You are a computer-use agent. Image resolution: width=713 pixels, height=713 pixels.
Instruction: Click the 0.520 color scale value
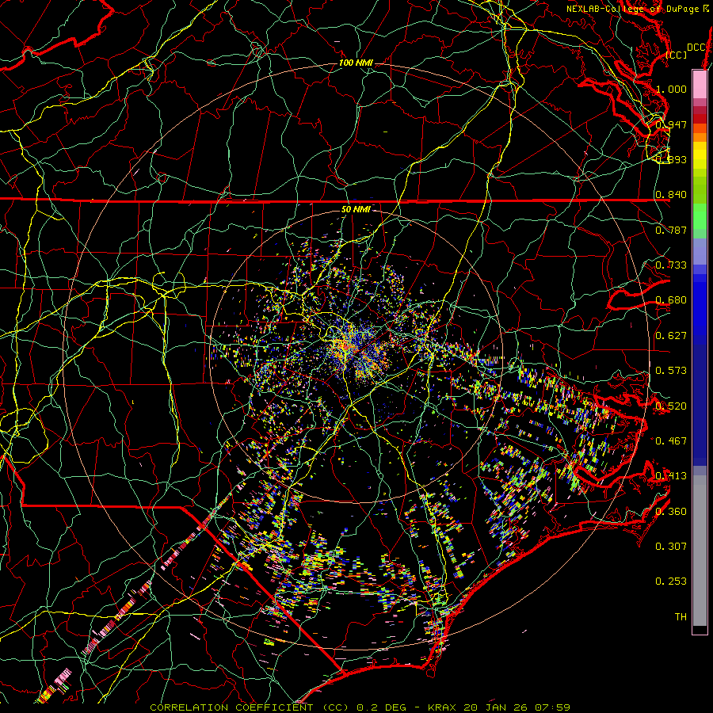671,406
